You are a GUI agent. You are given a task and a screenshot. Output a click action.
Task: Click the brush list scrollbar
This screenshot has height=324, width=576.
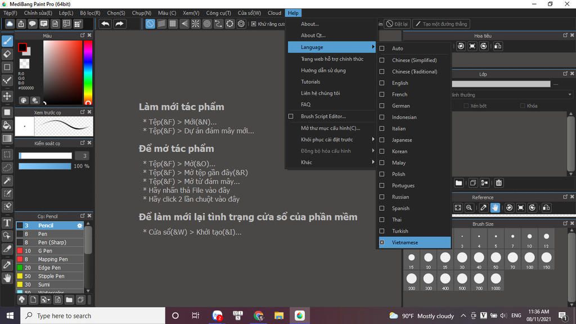[x=88, y=240]
